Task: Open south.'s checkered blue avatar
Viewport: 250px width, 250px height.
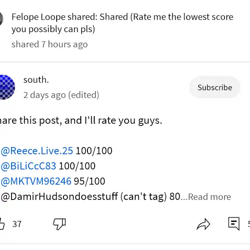Action: click(x=7, y=87)
